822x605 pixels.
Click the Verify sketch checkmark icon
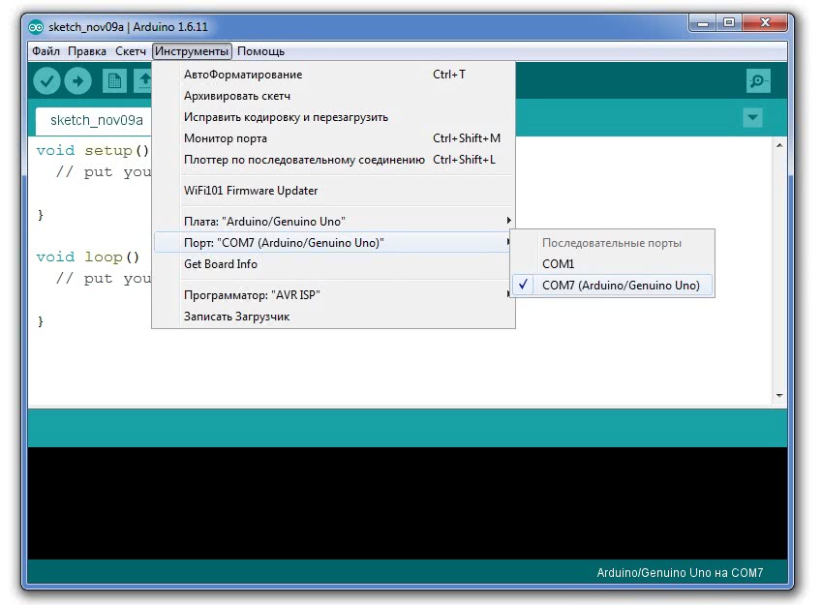click(x=47, y=81)
